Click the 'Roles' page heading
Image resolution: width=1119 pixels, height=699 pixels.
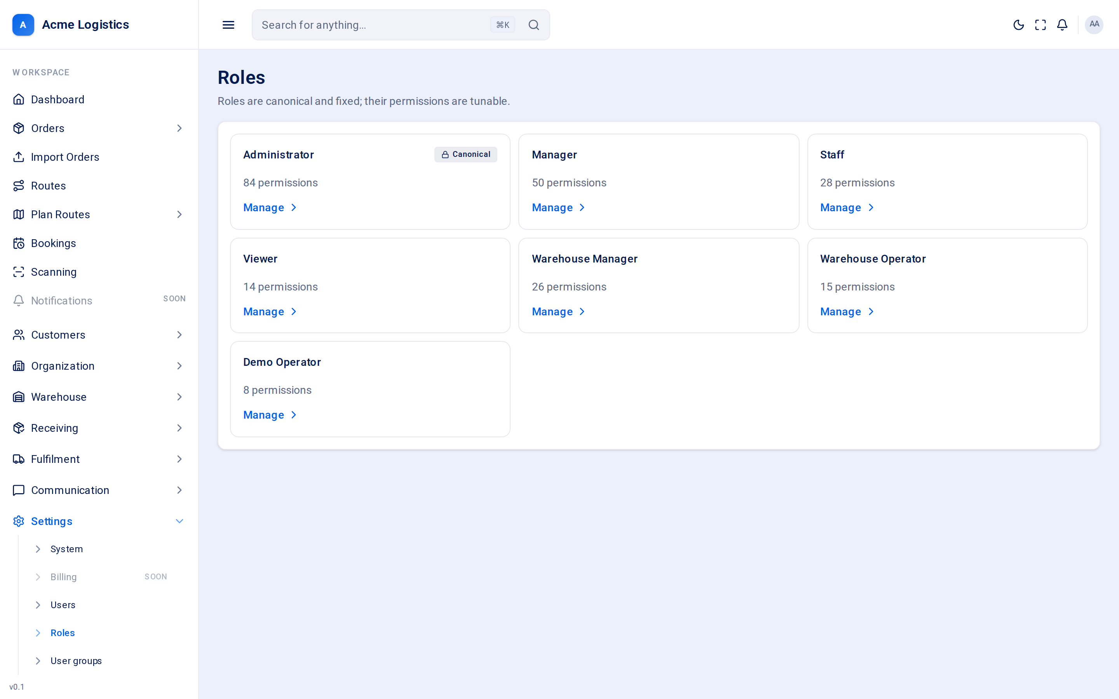pos(241,77)
